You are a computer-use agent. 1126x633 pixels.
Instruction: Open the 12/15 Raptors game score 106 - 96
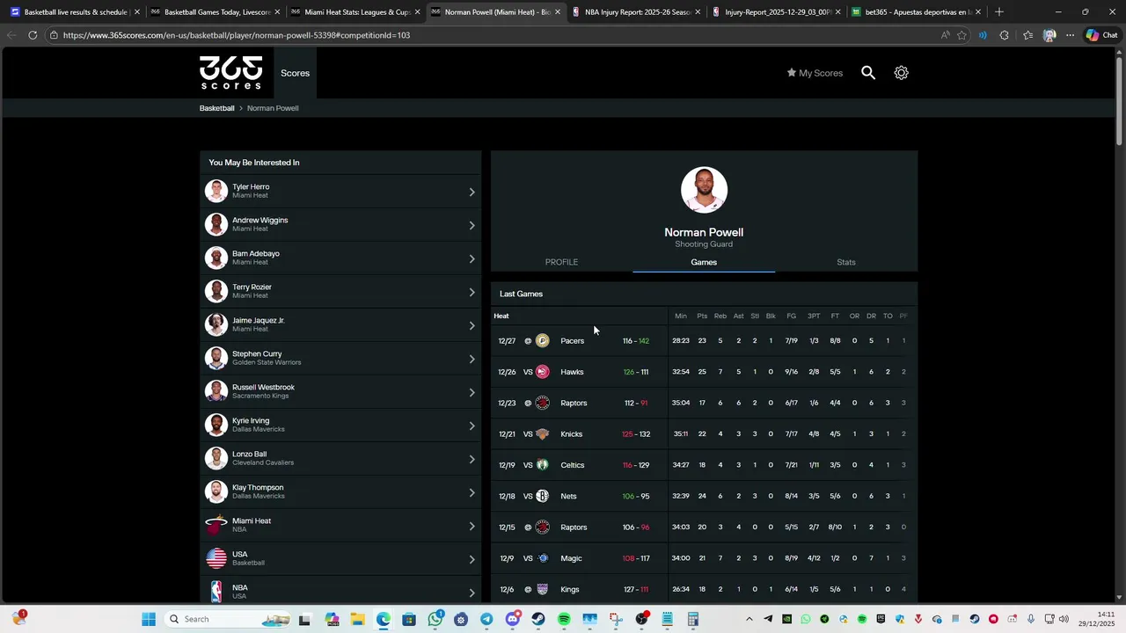(x=635, y=527)
